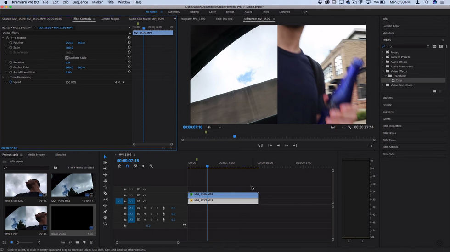
Task: Open timeline display settings wrench
Action: (x=151, y=166)
